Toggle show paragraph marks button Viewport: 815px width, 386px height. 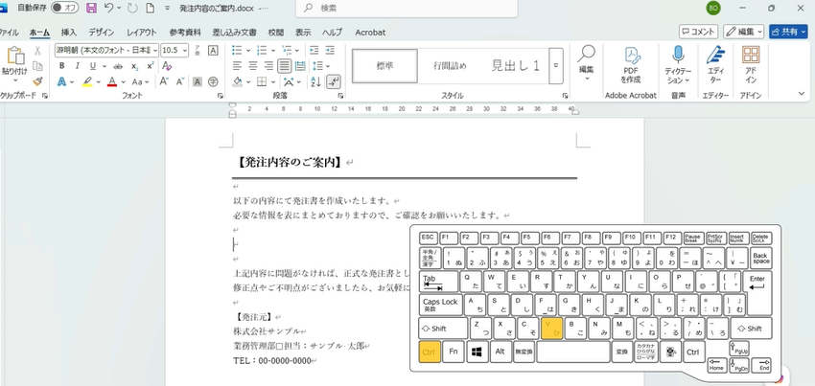click(333, 81)
